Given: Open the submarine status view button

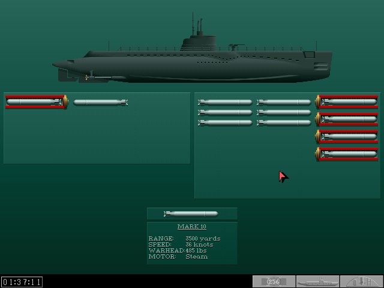Looking at the screenshot, I should 317,281.
